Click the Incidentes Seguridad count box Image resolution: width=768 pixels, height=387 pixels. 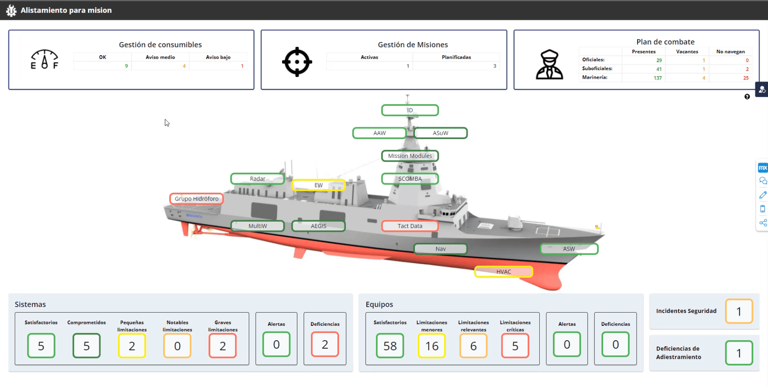(x=739, y=311)
